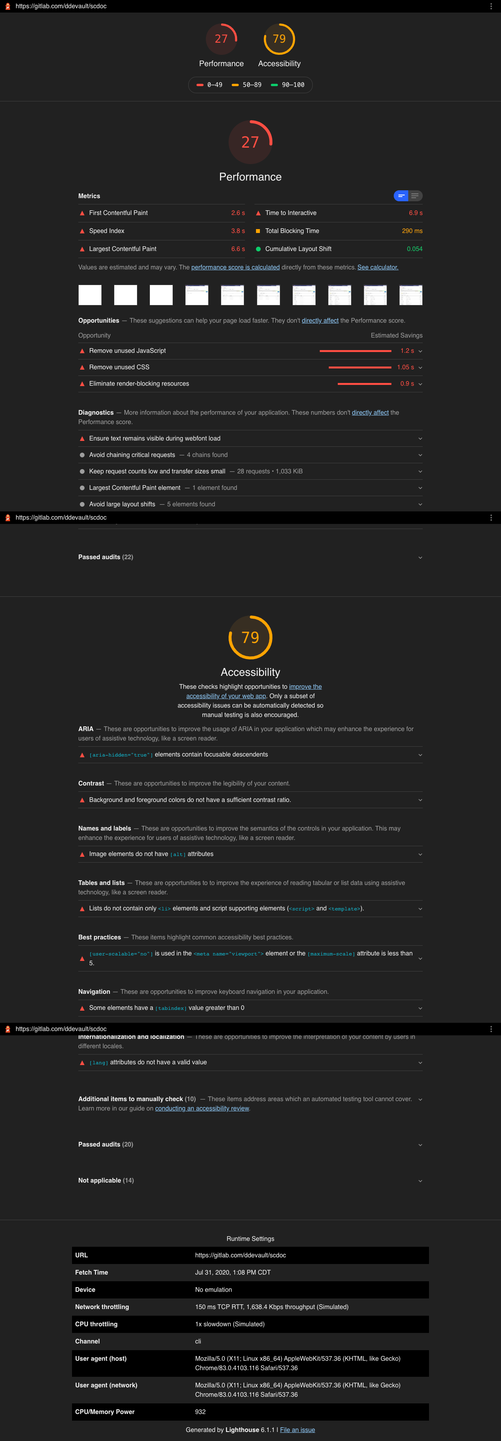Click the Fetch Time value 'Jul 31, 2020, 1:08 PM CDT'

(232, 1272)
